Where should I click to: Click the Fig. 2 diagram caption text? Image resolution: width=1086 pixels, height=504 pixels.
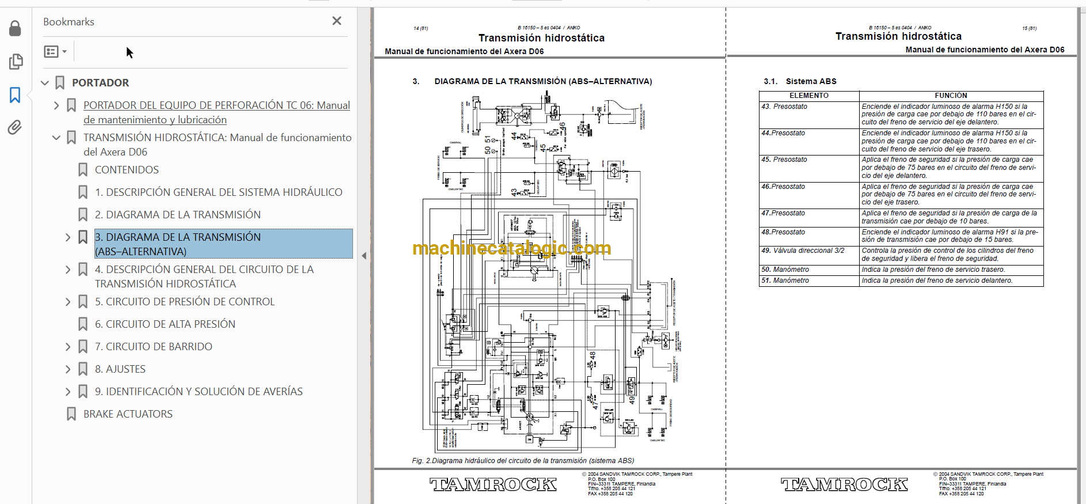pos(523,461)
